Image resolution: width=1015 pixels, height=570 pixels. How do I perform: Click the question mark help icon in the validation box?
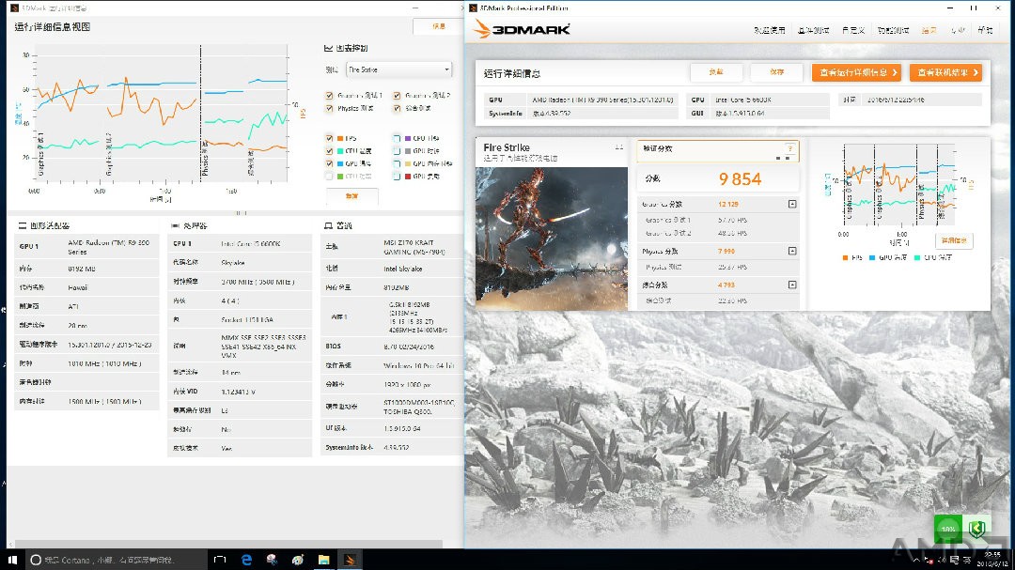click(789, 148)
